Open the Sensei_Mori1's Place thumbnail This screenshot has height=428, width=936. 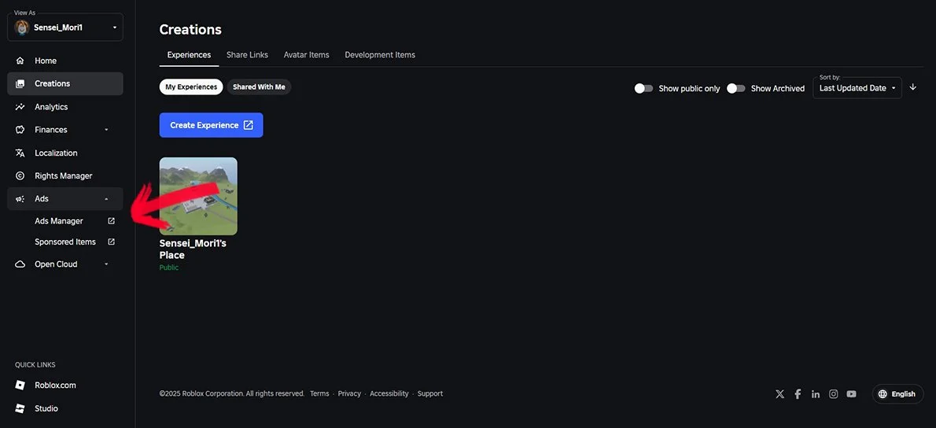coord(198,196)
